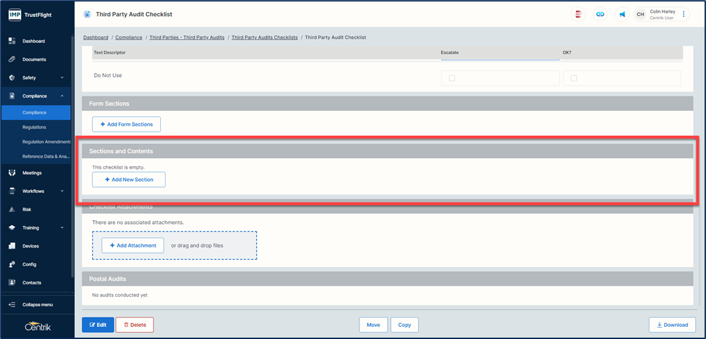Click Add New Section button
This screenshot has height=339, width=706.
click(129, 180)
